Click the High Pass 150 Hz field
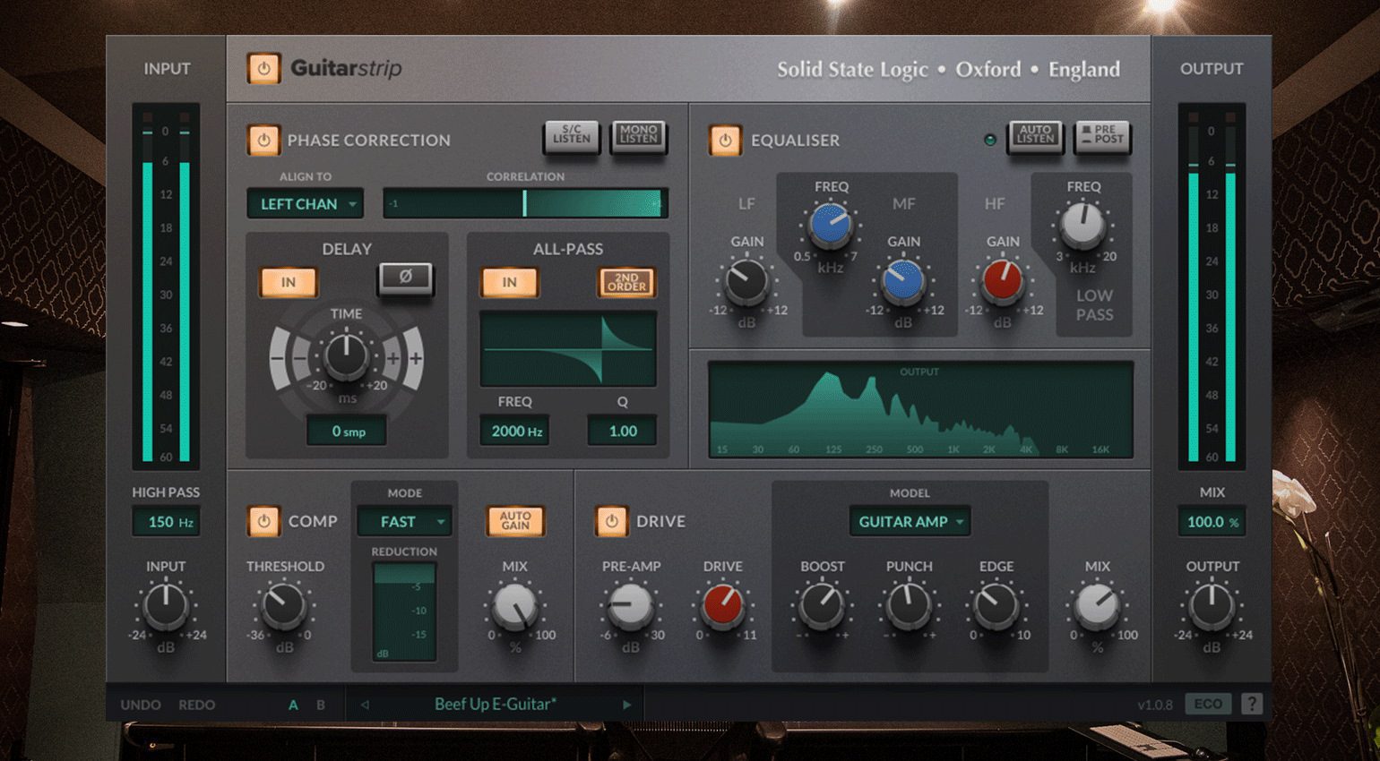The height and width of the screenshot is (761, 1380). pos(166,522)
